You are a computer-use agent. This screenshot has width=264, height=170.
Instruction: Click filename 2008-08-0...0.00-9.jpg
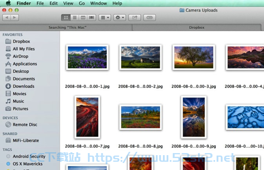click(193, 146)
